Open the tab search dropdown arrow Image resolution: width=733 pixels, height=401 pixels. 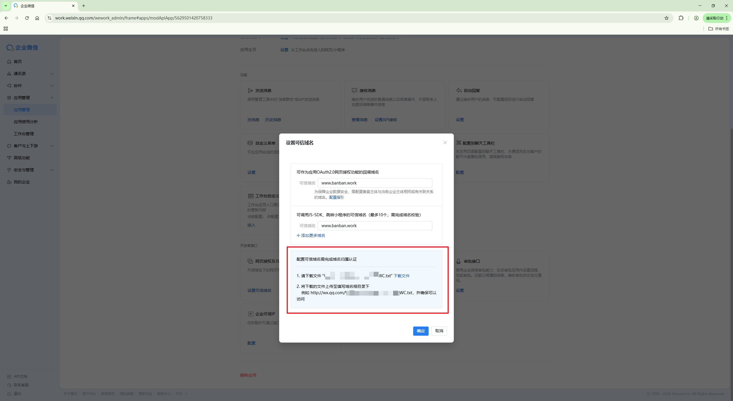pos(5,6)
